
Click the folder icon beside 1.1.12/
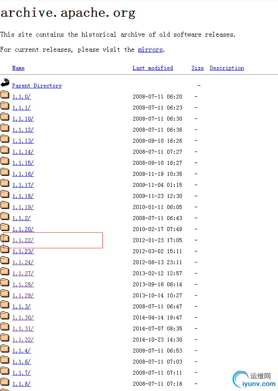click(x=5, y=128)
